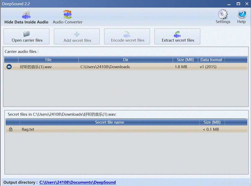
Task: Maximize the DeepSound window
Action: [238, 4]
